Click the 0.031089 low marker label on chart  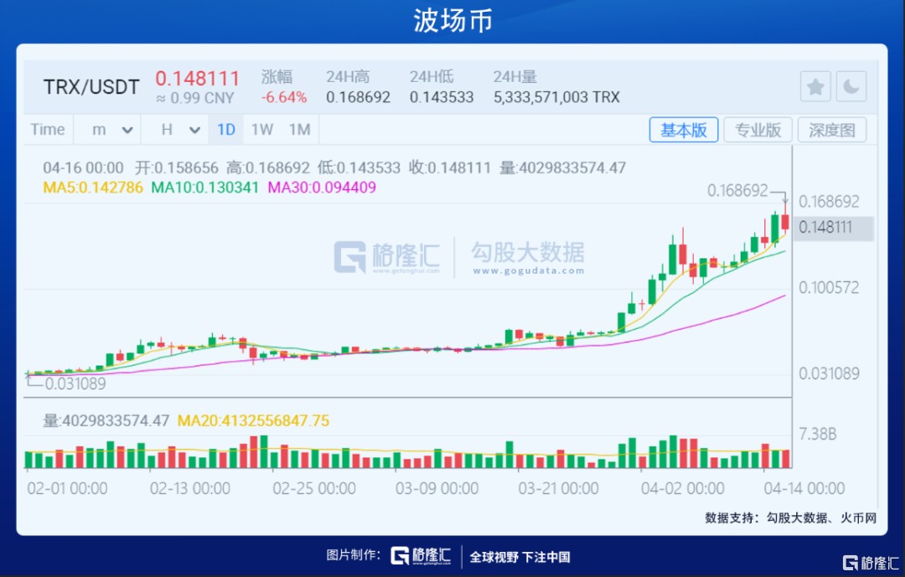[75, 384]
